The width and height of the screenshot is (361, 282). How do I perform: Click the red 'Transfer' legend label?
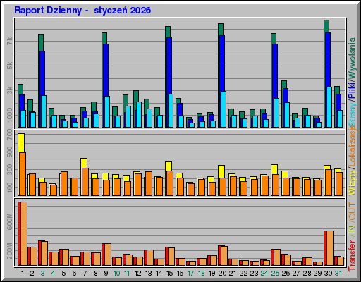click(x=352, y=255)
